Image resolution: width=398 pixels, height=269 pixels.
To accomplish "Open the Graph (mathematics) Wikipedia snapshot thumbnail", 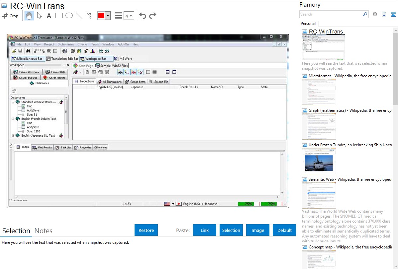I will click(x=319, y=126).
